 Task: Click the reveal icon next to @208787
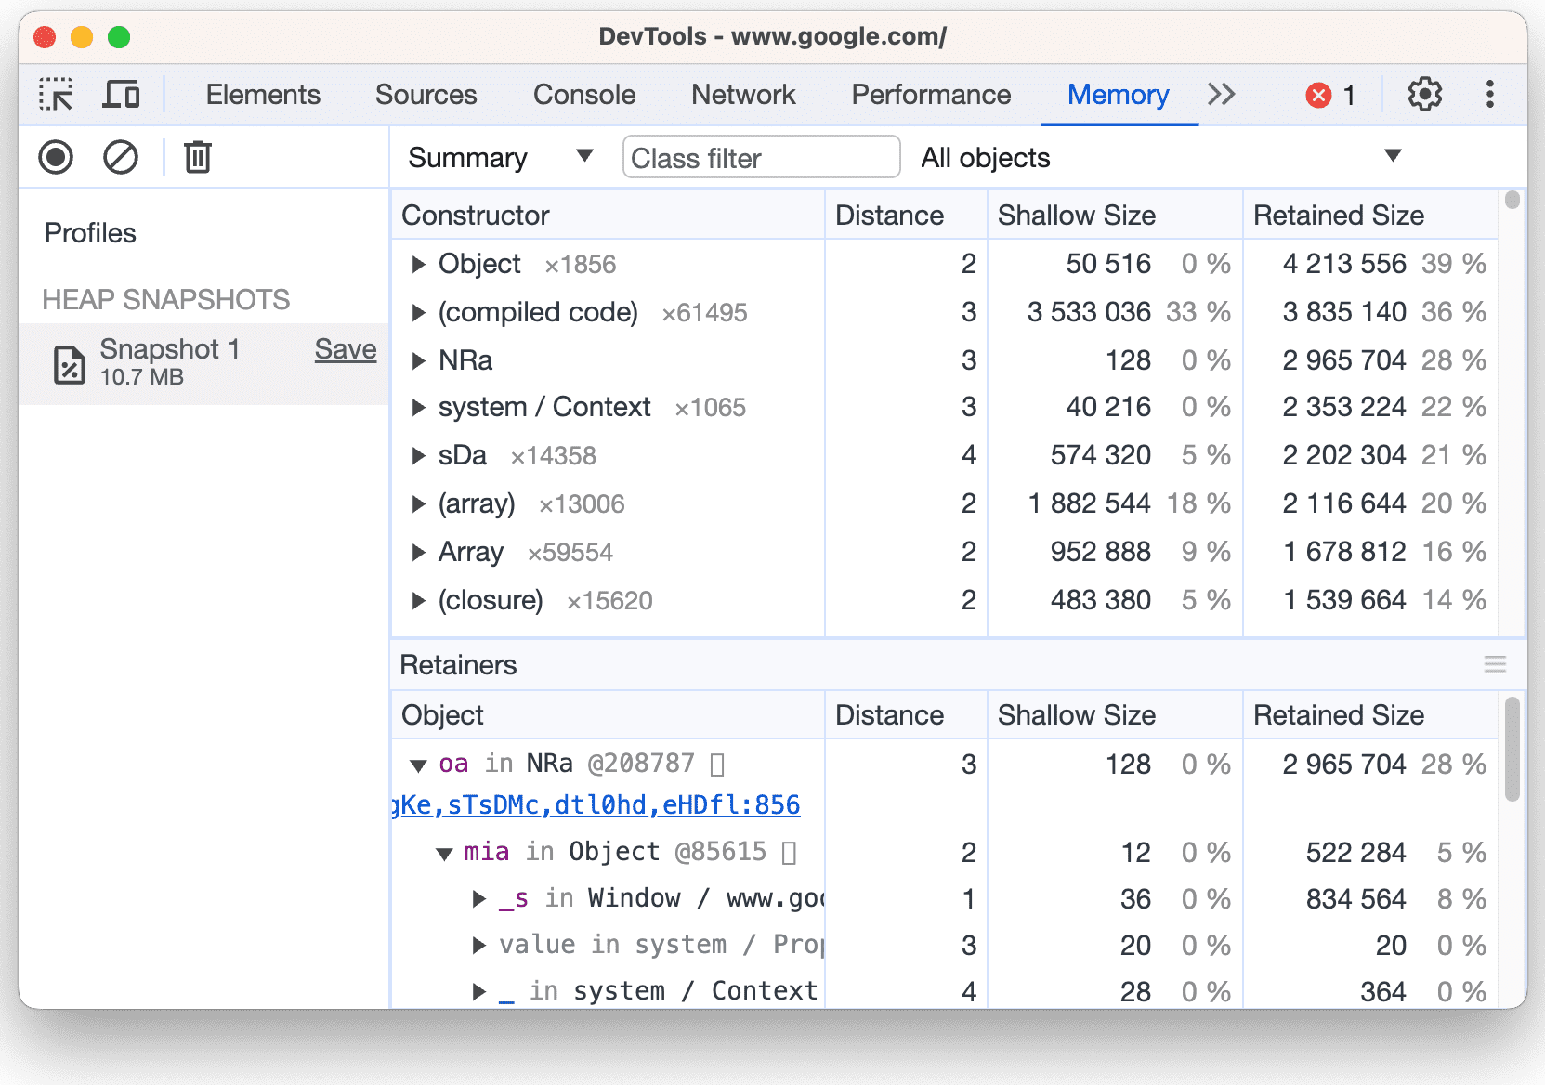pos(717,765)
